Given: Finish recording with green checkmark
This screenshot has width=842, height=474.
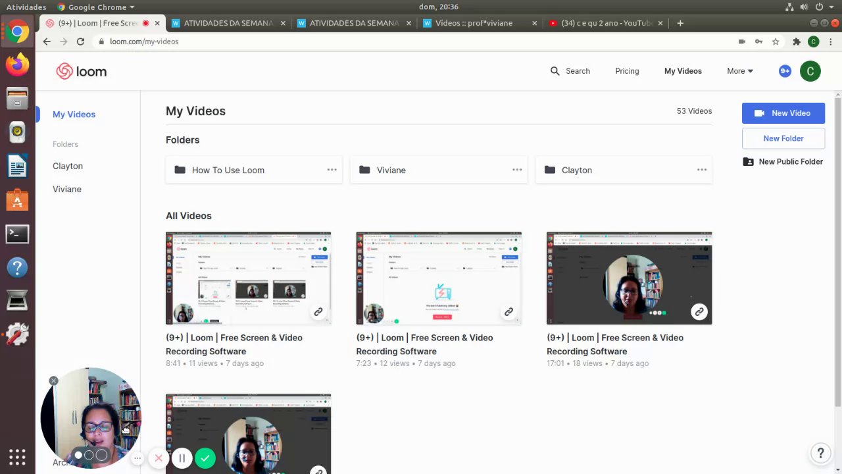Looking at the screenshot, I should (205, 458).
